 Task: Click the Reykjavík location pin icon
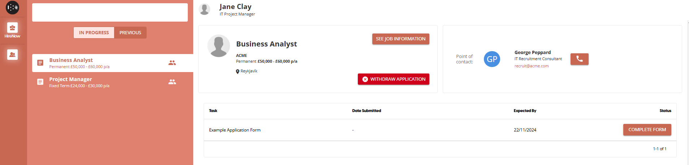tap(238, 72)
